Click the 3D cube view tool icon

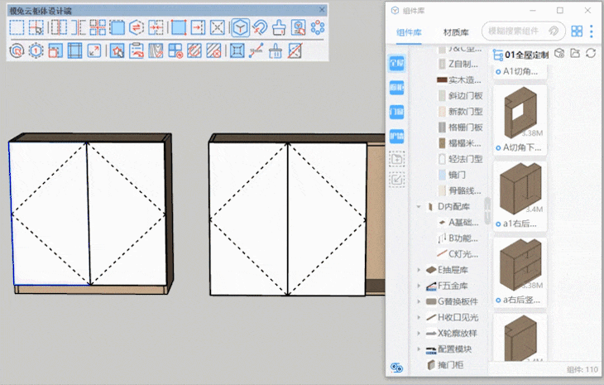point(239,27)
